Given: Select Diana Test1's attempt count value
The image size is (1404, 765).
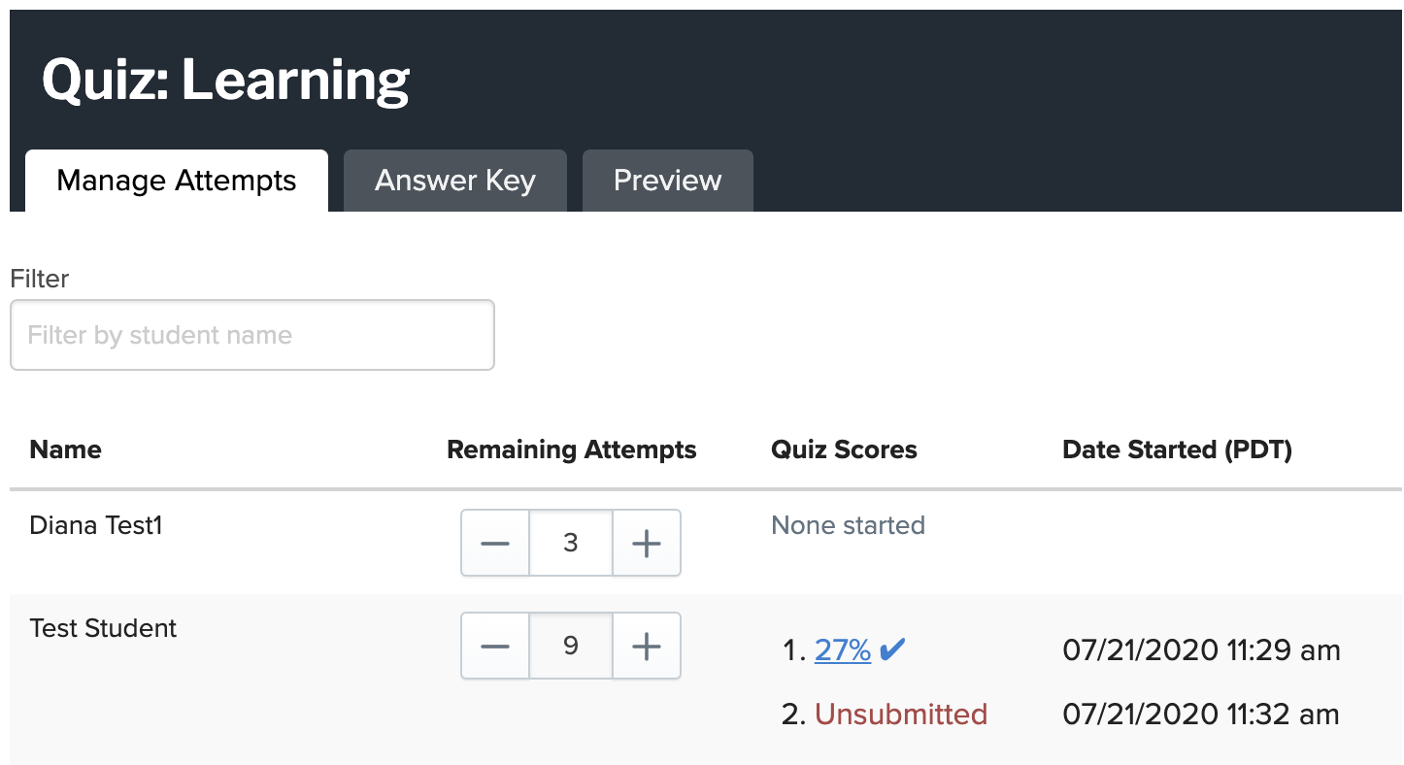Looking at the screenshot, I should [570, 543].
